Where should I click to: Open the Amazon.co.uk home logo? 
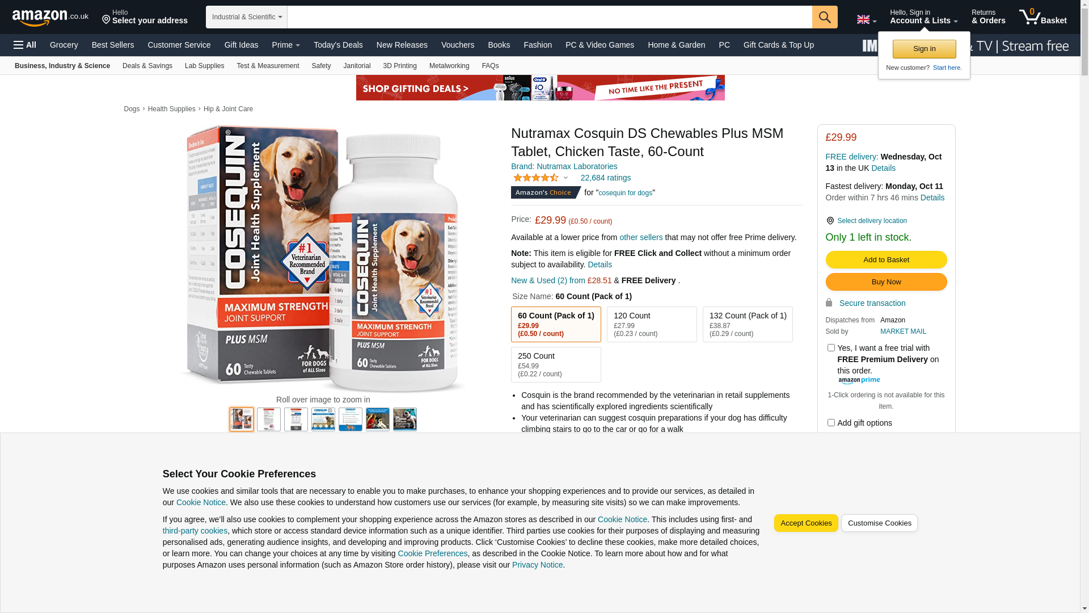coord(50,18)
